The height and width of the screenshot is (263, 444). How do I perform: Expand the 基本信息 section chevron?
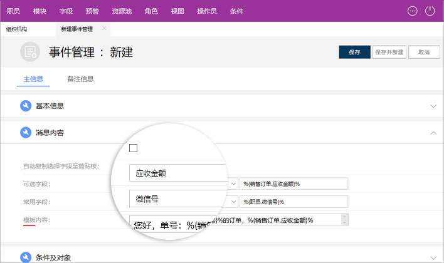pos(433,106)
